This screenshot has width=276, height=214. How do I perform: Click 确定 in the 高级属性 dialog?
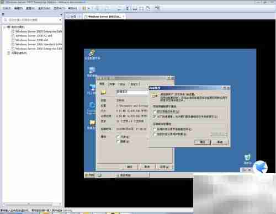pyautogui.click(x=203, y=142)
